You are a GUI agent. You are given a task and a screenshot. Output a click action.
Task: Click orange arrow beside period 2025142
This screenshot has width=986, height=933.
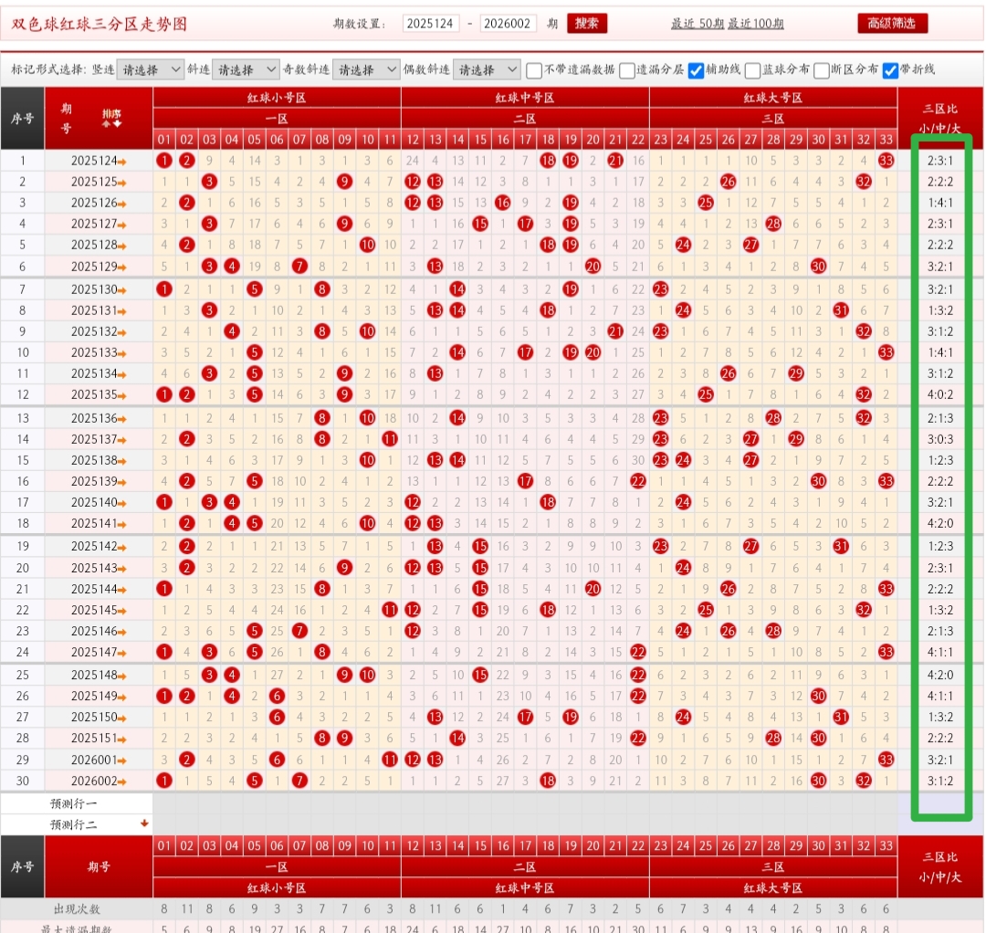coord(122,547)
